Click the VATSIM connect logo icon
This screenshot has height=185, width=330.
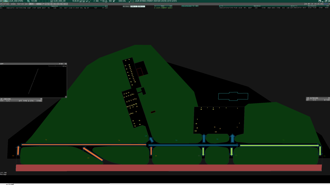[x=5, y=1]
